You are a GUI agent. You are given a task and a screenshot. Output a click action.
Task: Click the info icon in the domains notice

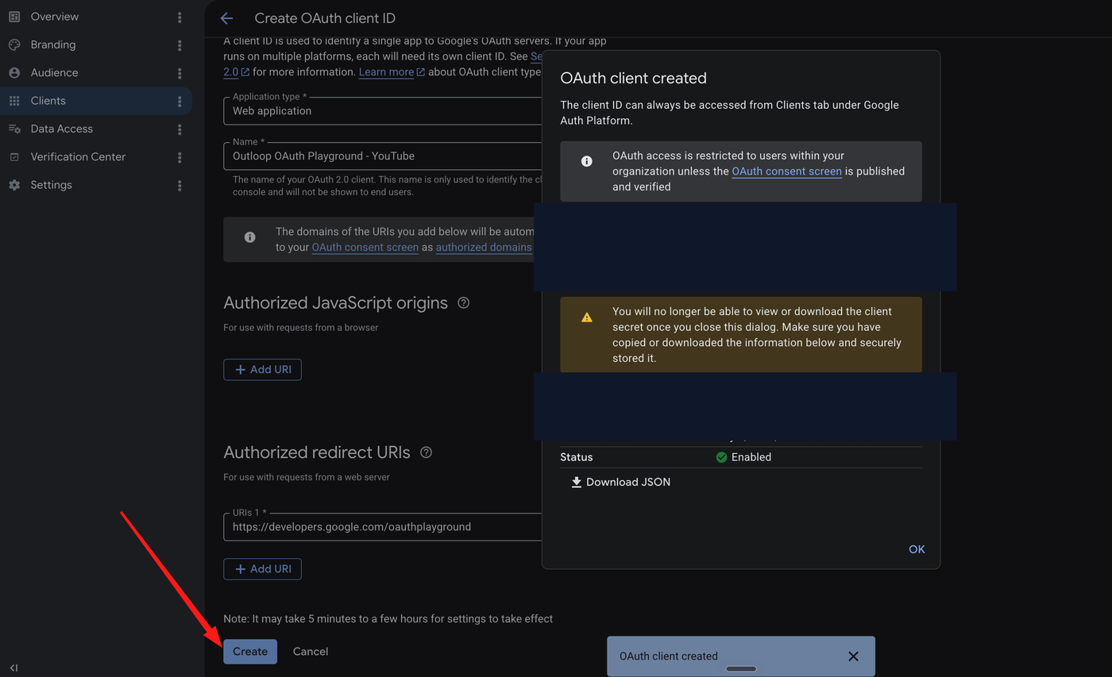coord(250,237)
